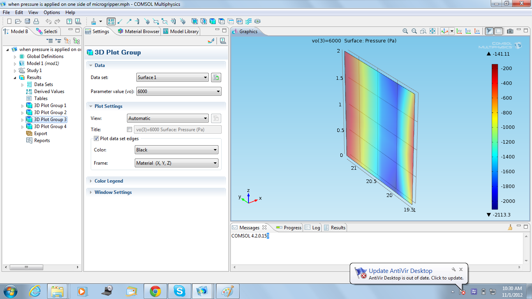532x299 pixels.
Task: Click the Plot brush icon in Settings
Action: pos(211,40)
